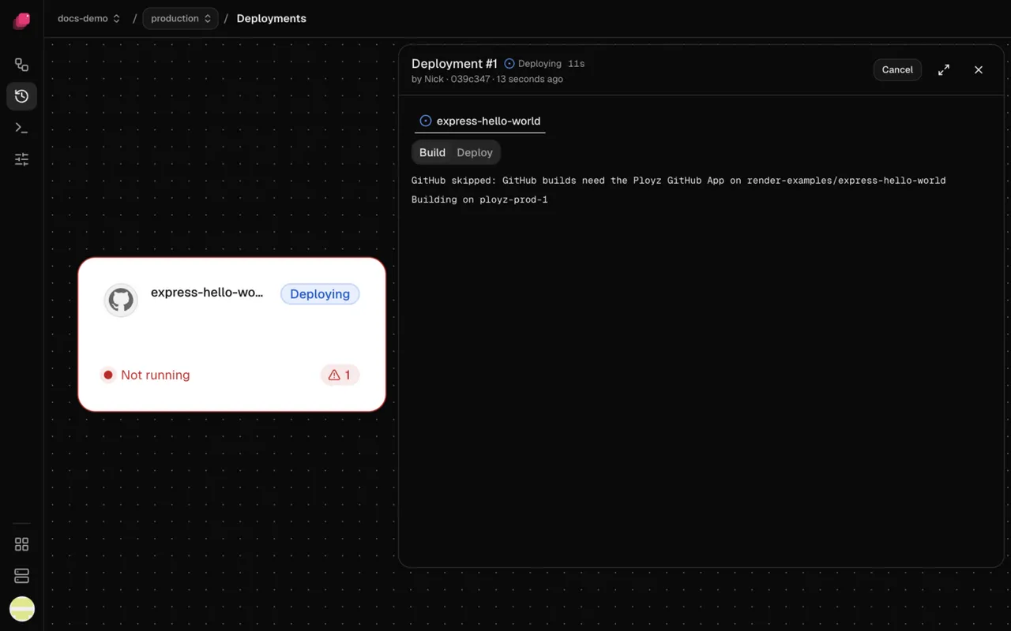Click the blue Deploying badge on card

click(320, 294)
